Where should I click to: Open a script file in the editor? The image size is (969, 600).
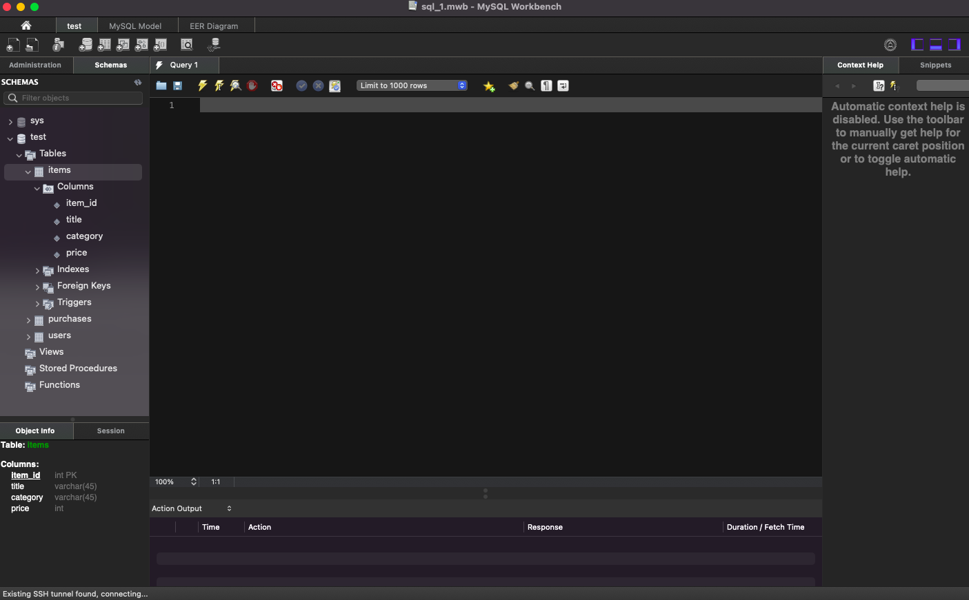coord(161,86)
